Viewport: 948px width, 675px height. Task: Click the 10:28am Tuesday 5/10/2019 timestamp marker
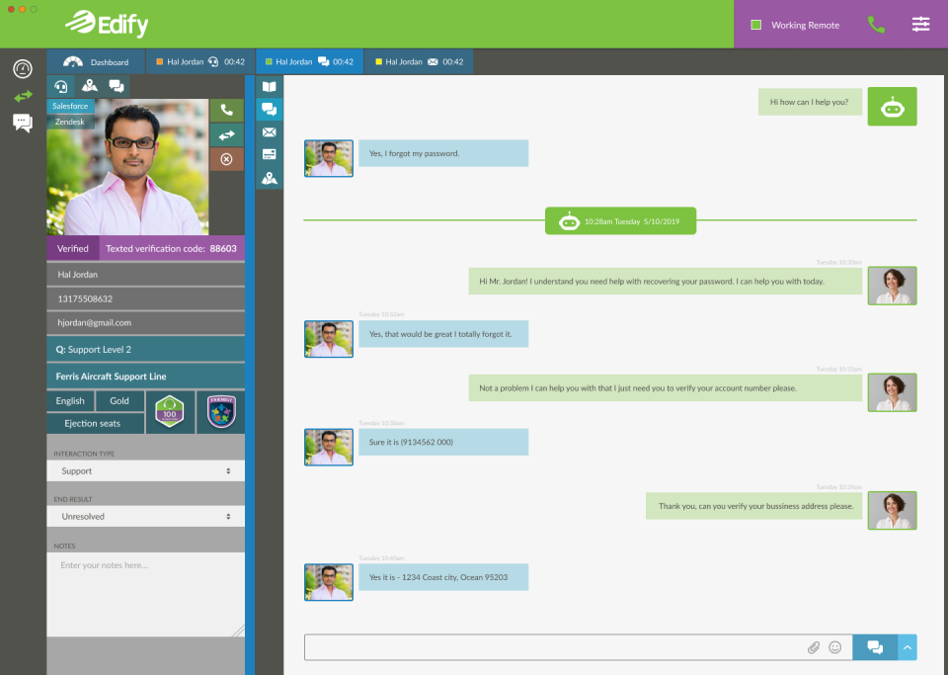[620, 221]
